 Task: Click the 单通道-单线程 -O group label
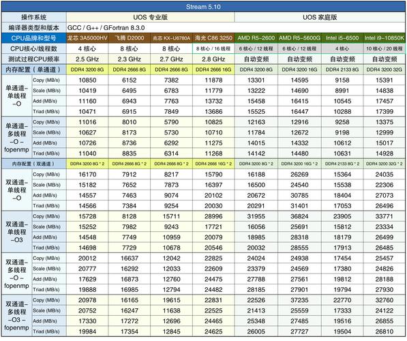pos(16,95)
